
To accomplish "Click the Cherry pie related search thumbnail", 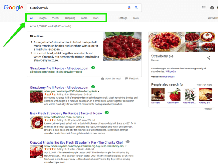I will click(206, 95).
